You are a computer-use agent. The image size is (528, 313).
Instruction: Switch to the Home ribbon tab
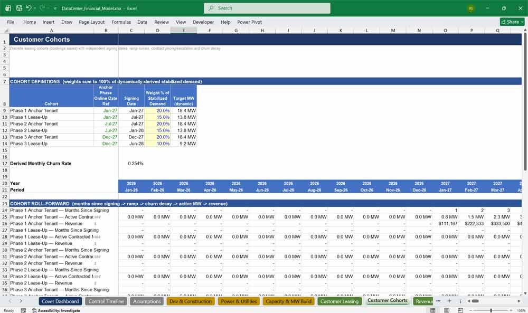click(30, 22)
